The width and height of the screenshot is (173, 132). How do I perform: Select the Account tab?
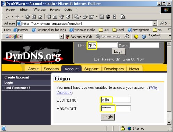[x=72, y=69]
